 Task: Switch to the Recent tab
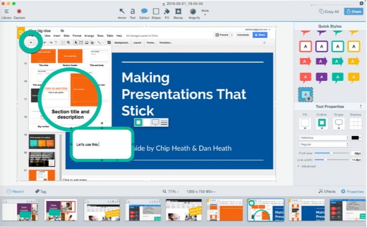point(15,191)
